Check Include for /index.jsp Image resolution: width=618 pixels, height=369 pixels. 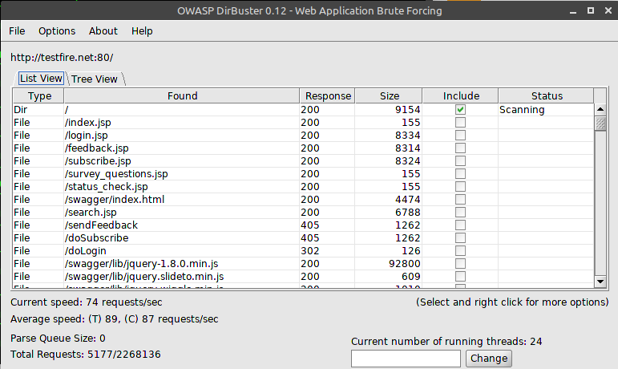460,123
